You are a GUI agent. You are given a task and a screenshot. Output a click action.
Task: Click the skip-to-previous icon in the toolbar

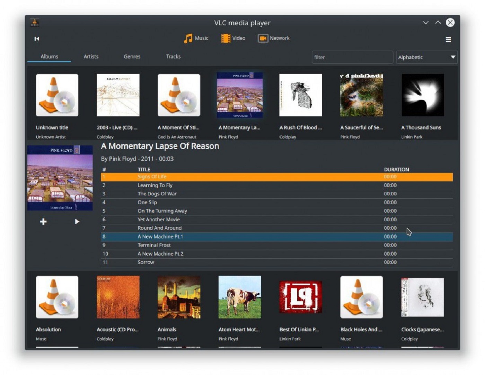[36, 39]
